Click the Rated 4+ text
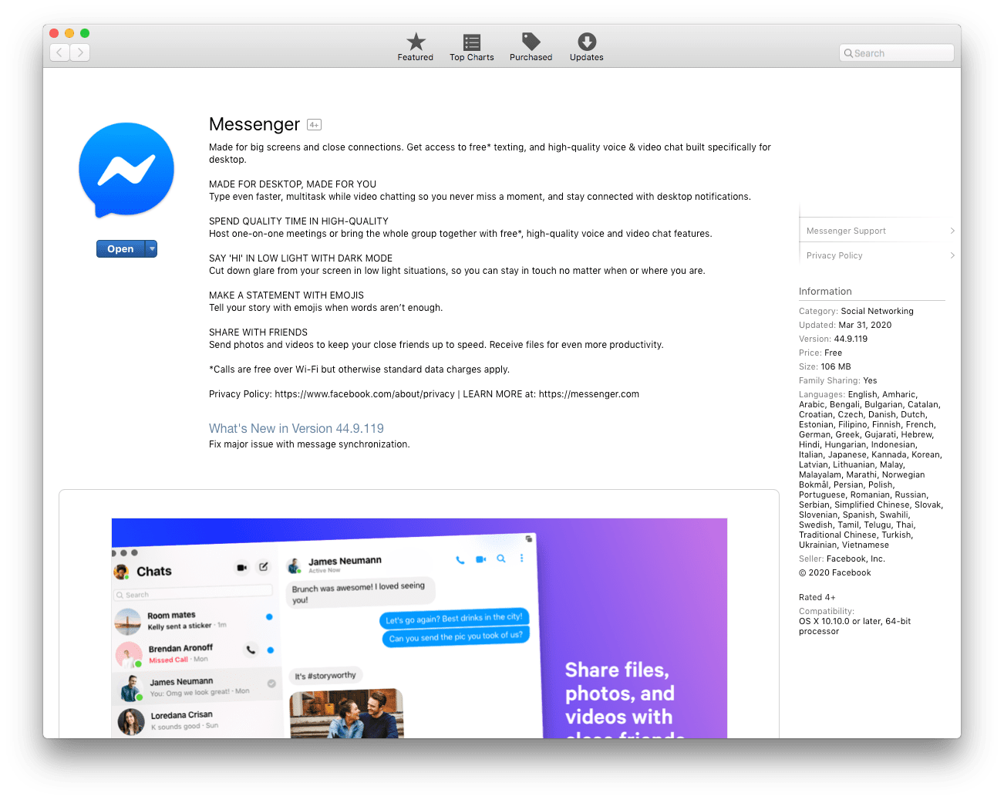 [817, 597]
